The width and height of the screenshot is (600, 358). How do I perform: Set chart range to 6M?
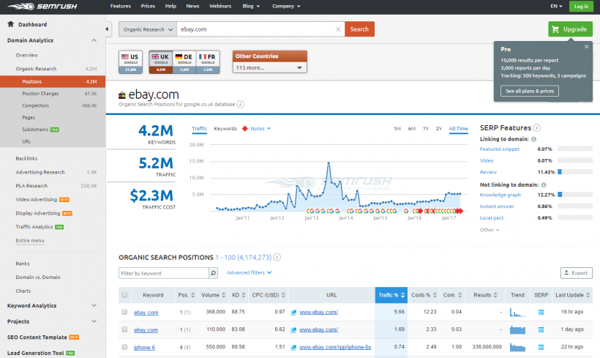412,129
